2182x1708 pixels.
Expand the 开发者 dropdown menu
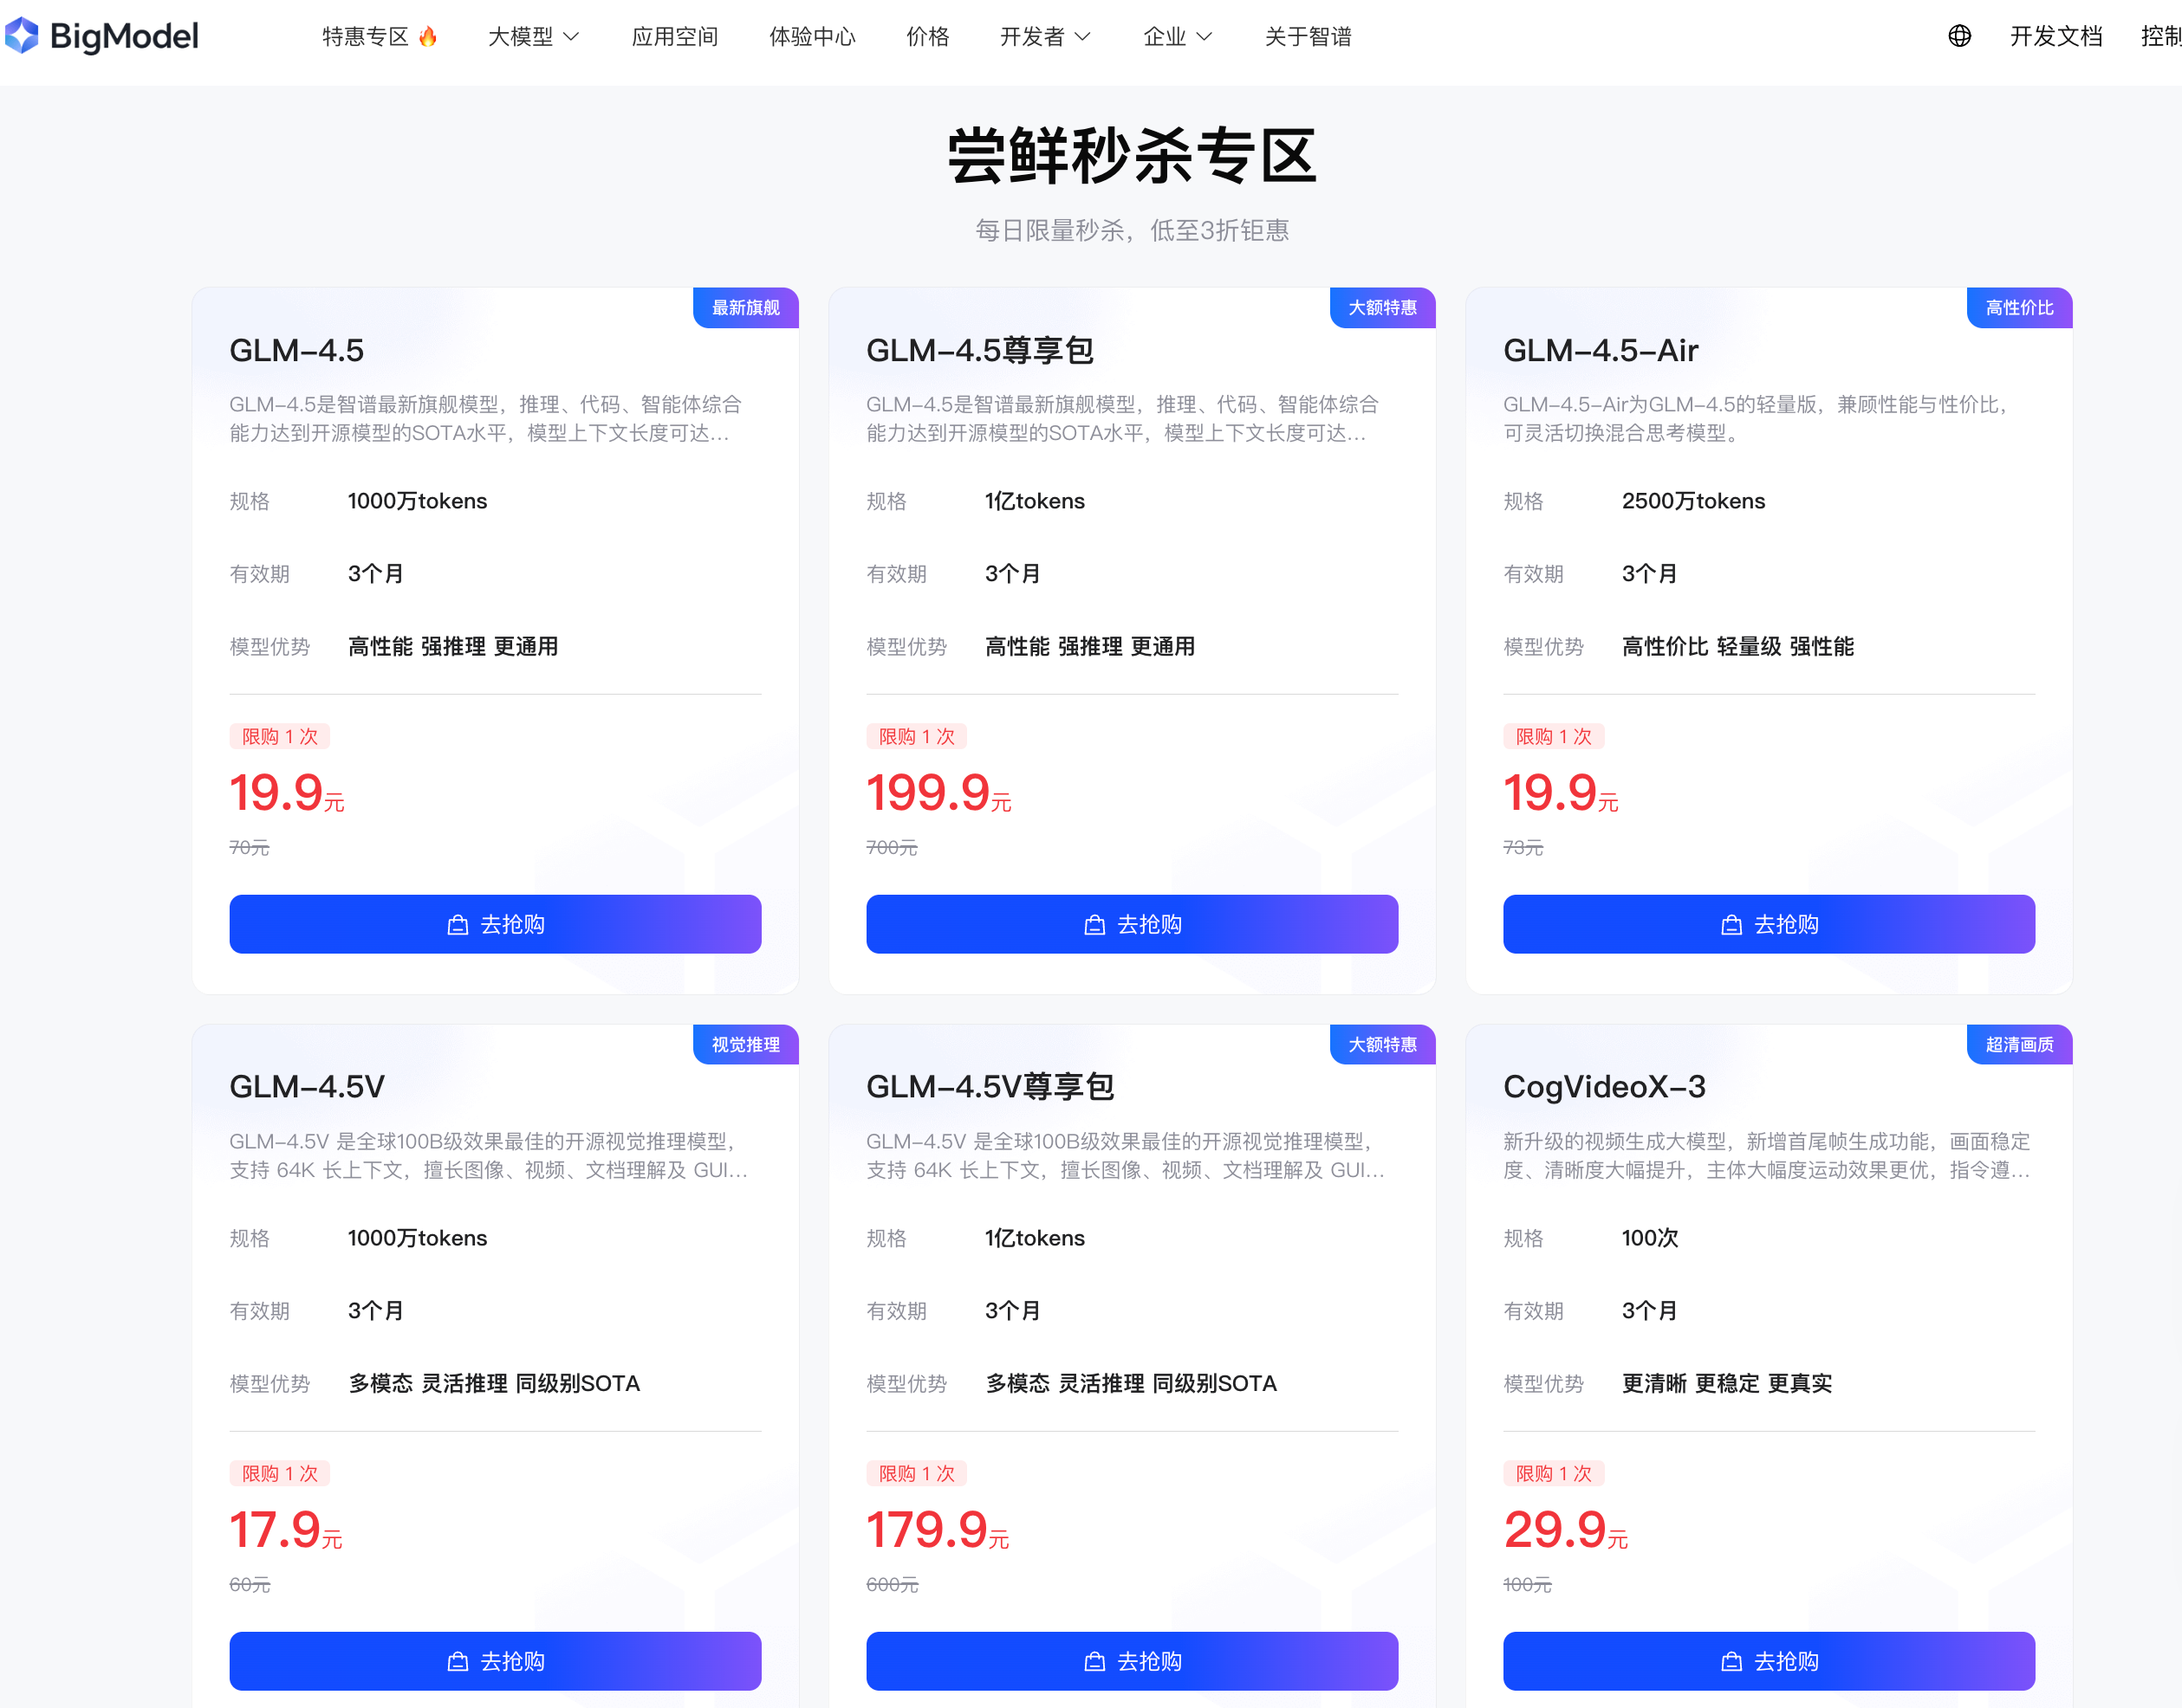(1045, 37)
